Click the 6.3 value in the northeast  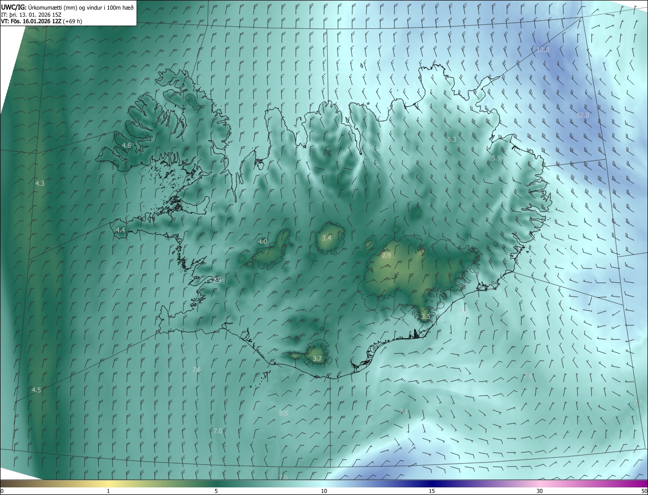452,139
